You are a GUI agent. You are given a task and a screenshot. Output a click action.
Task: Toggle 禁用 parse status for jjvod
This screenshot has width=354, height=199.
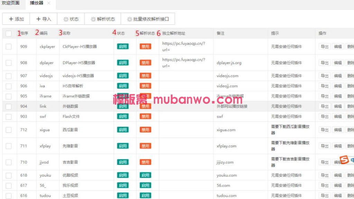click(146, 162)
